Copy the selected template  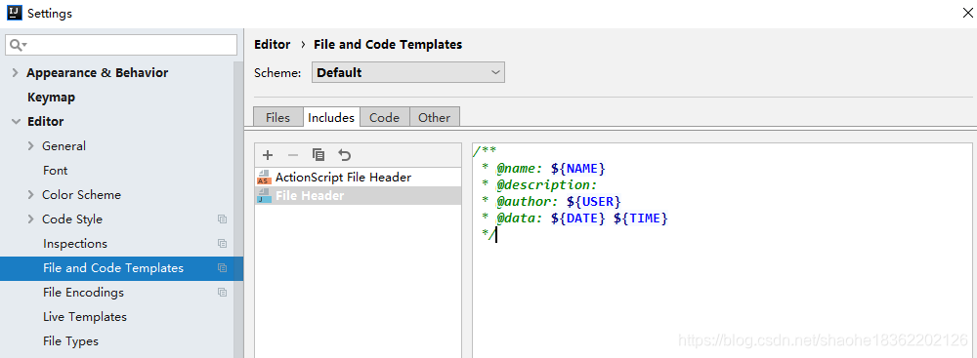click(x=319, y=155)
